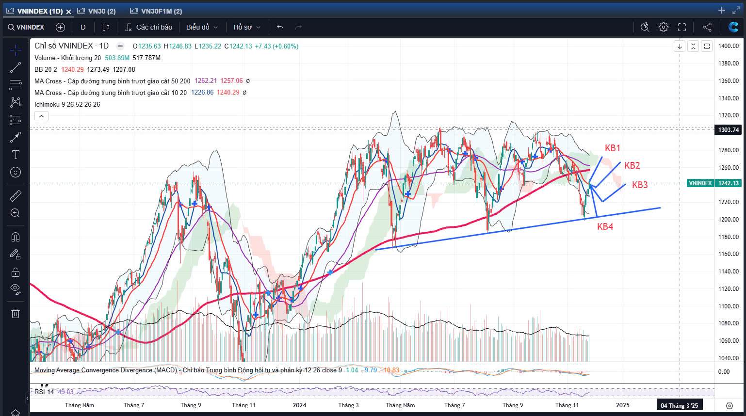The height and width of the screenshot is (416, 746).
Task: Toggle magnet mode for drawings
Action: click(x=16, y=237)
